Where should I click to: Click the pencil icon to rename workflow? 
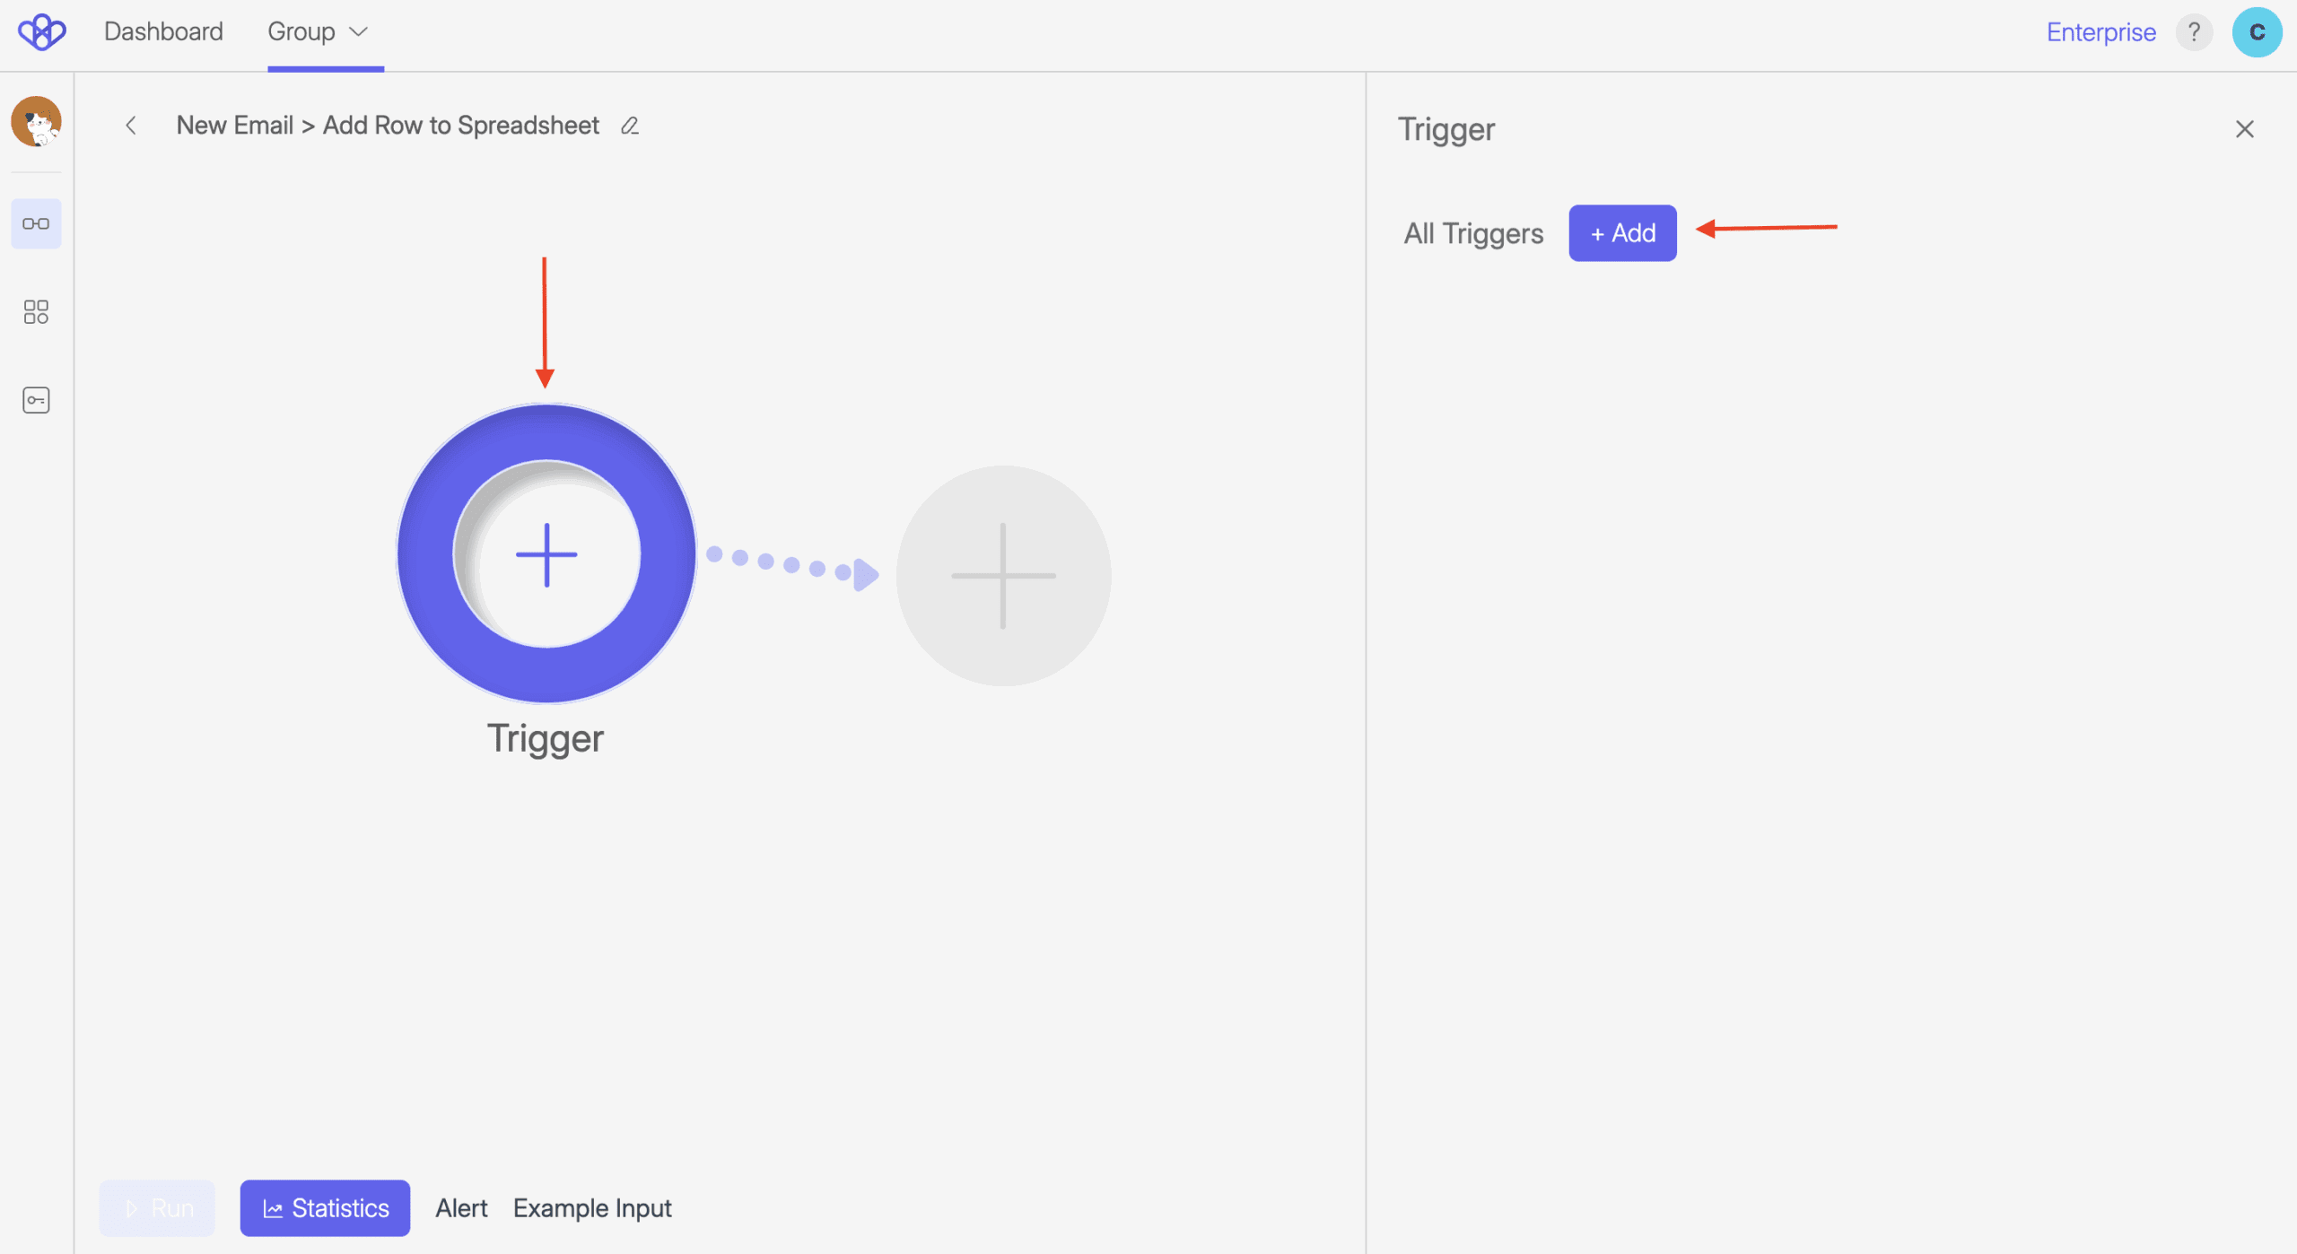tap(630, 126)
